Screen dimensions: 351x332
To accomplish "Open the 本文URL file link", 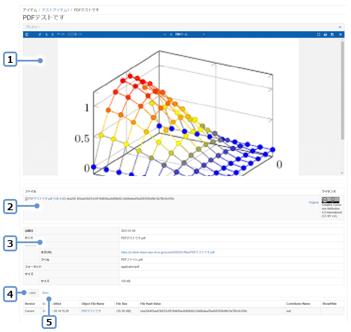I will point(167,252).
